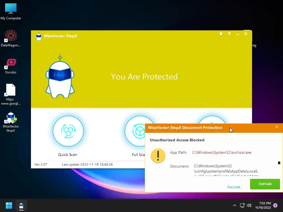
Task: Click the 'You Are Protected' status text
Action: point(144,77)
